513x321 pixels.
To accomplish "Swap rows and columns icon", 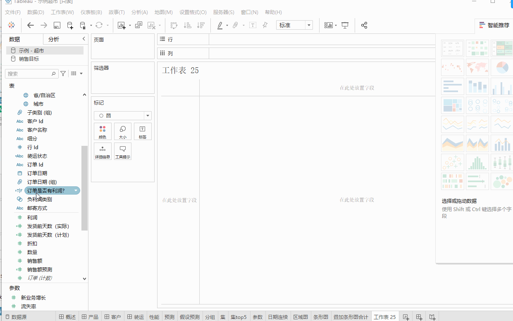I will point(174,25).
